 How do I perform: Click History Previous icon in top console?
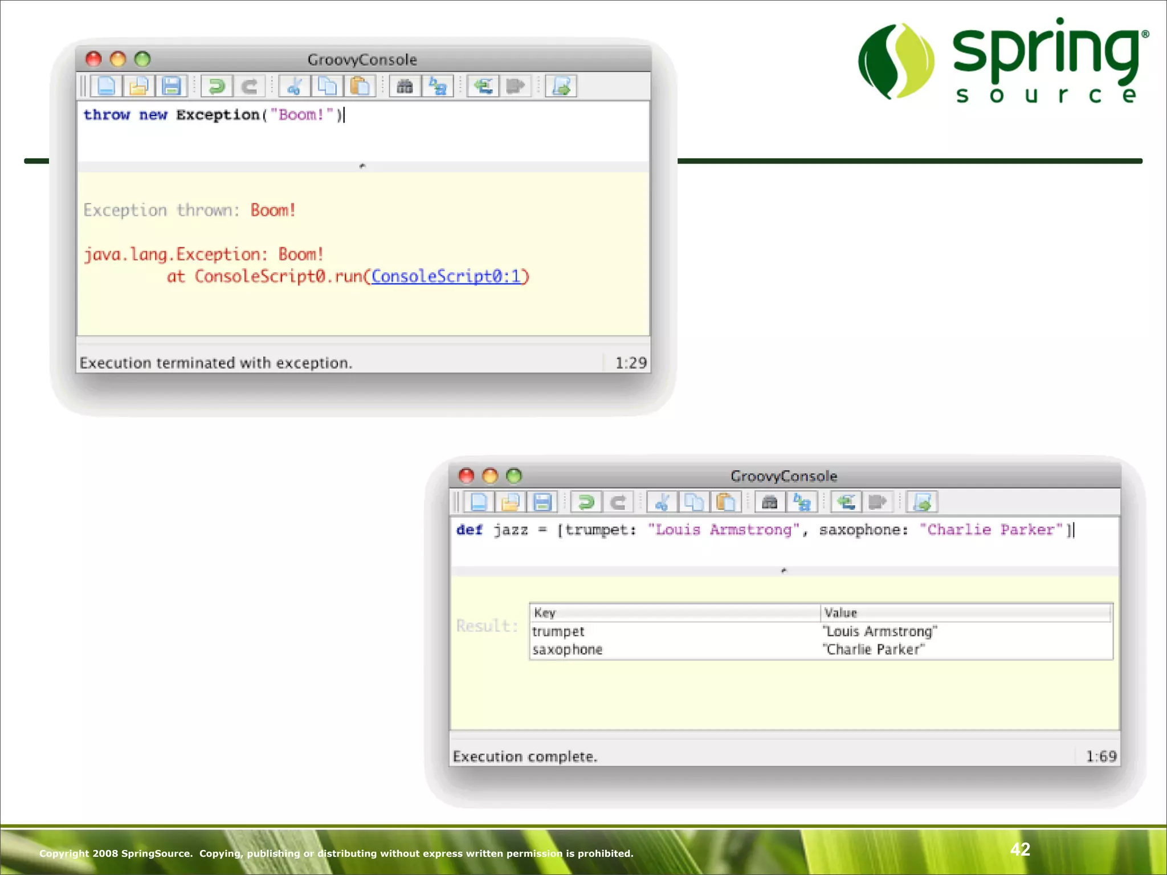click(x=483, y=87)
